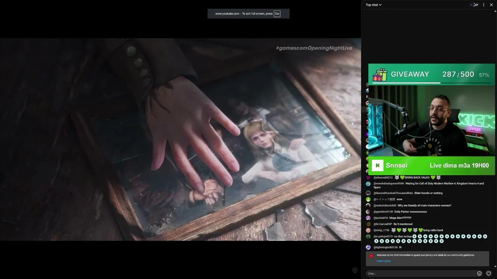Click the @lightningbolt8134 username

click(385, 247)
